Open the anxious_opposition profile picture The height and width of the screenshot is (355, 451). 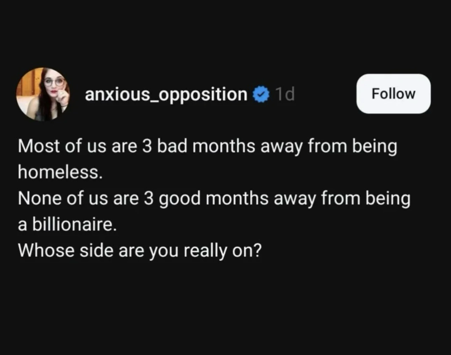click(43, 94)
